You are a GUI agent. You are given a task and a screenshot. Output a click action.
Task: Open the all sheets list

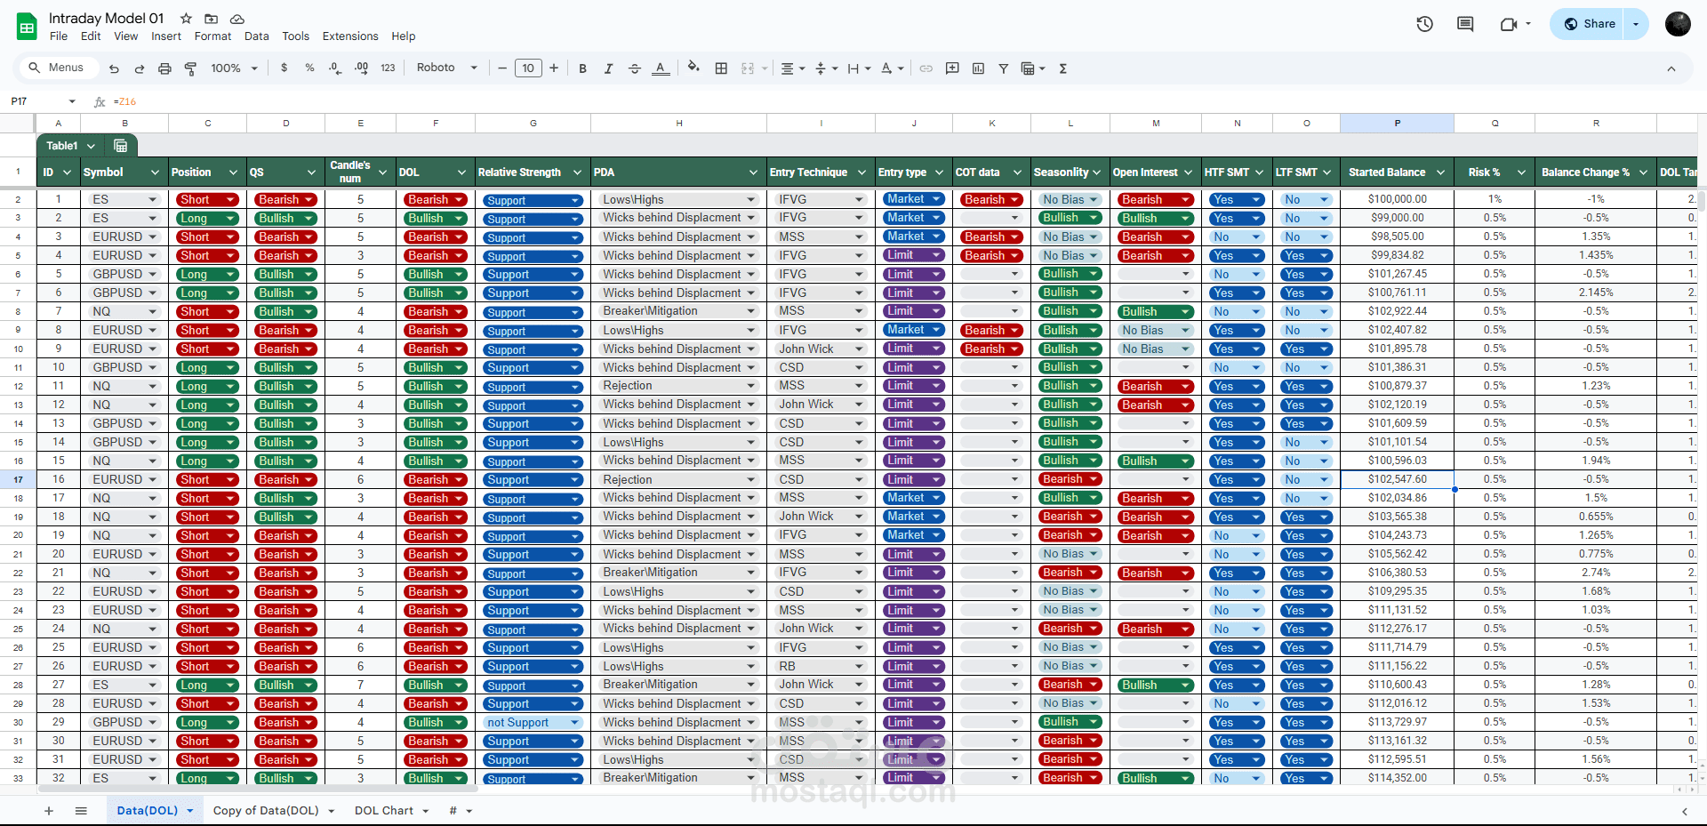[x=81, y=811]
